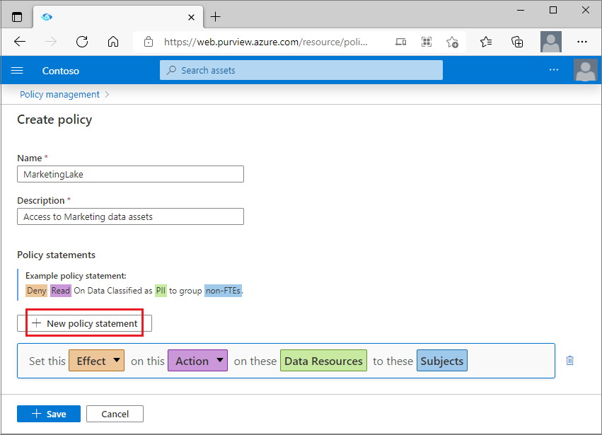Click the Contoso user avatar

point(586,70)
